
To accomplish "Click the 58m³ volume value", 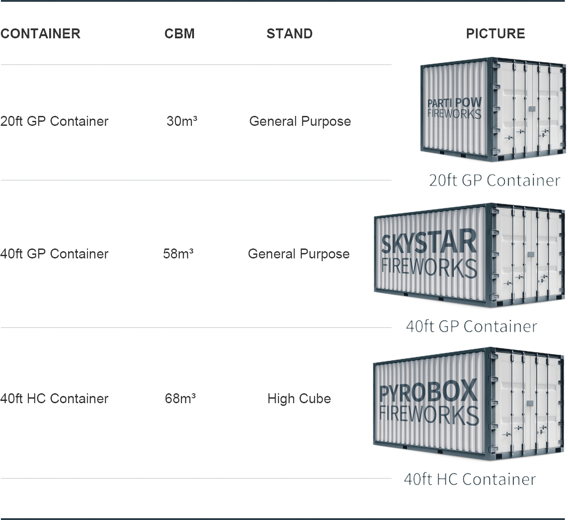I will 178,254.
